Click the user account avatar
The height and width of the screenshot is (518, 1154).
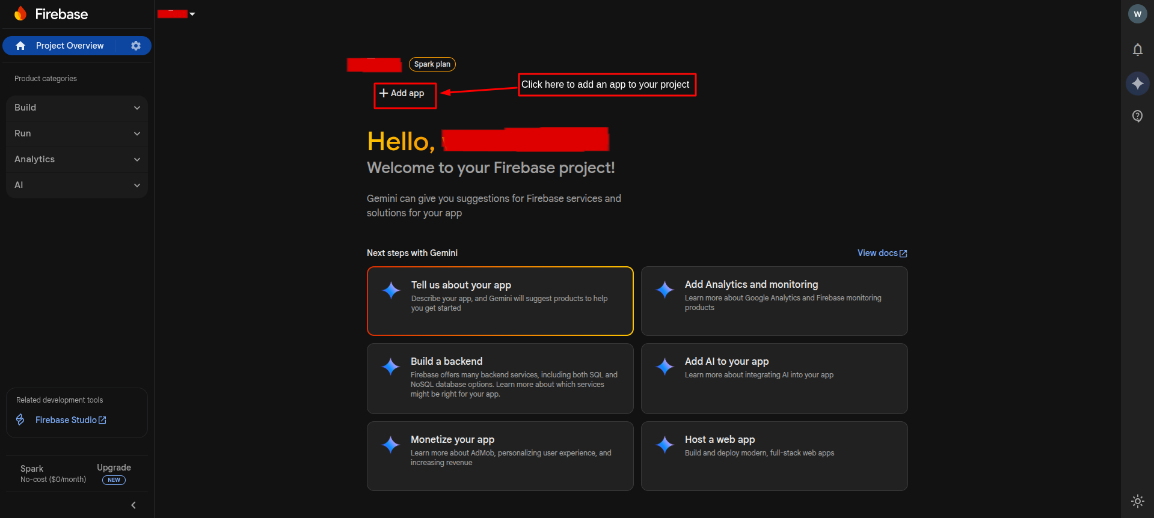coord(1137,14)
